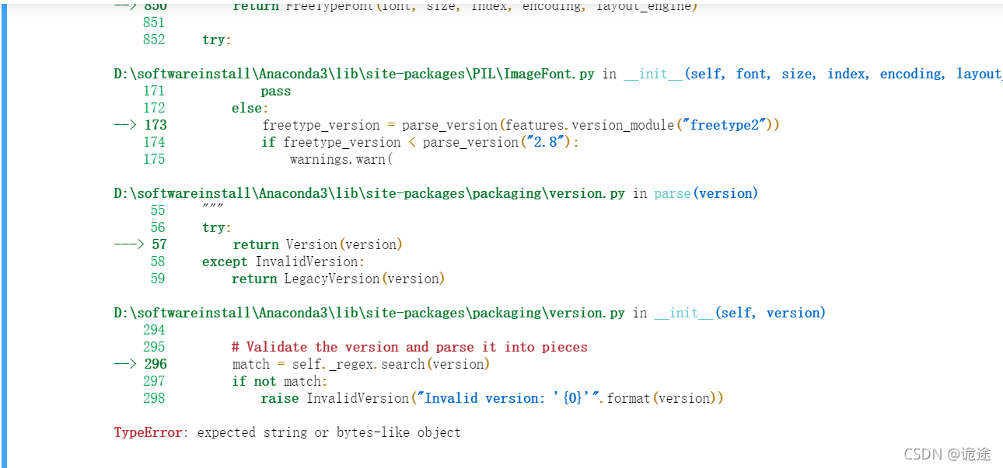Click line 172 'else:' statement

click(x=250, y=108)
